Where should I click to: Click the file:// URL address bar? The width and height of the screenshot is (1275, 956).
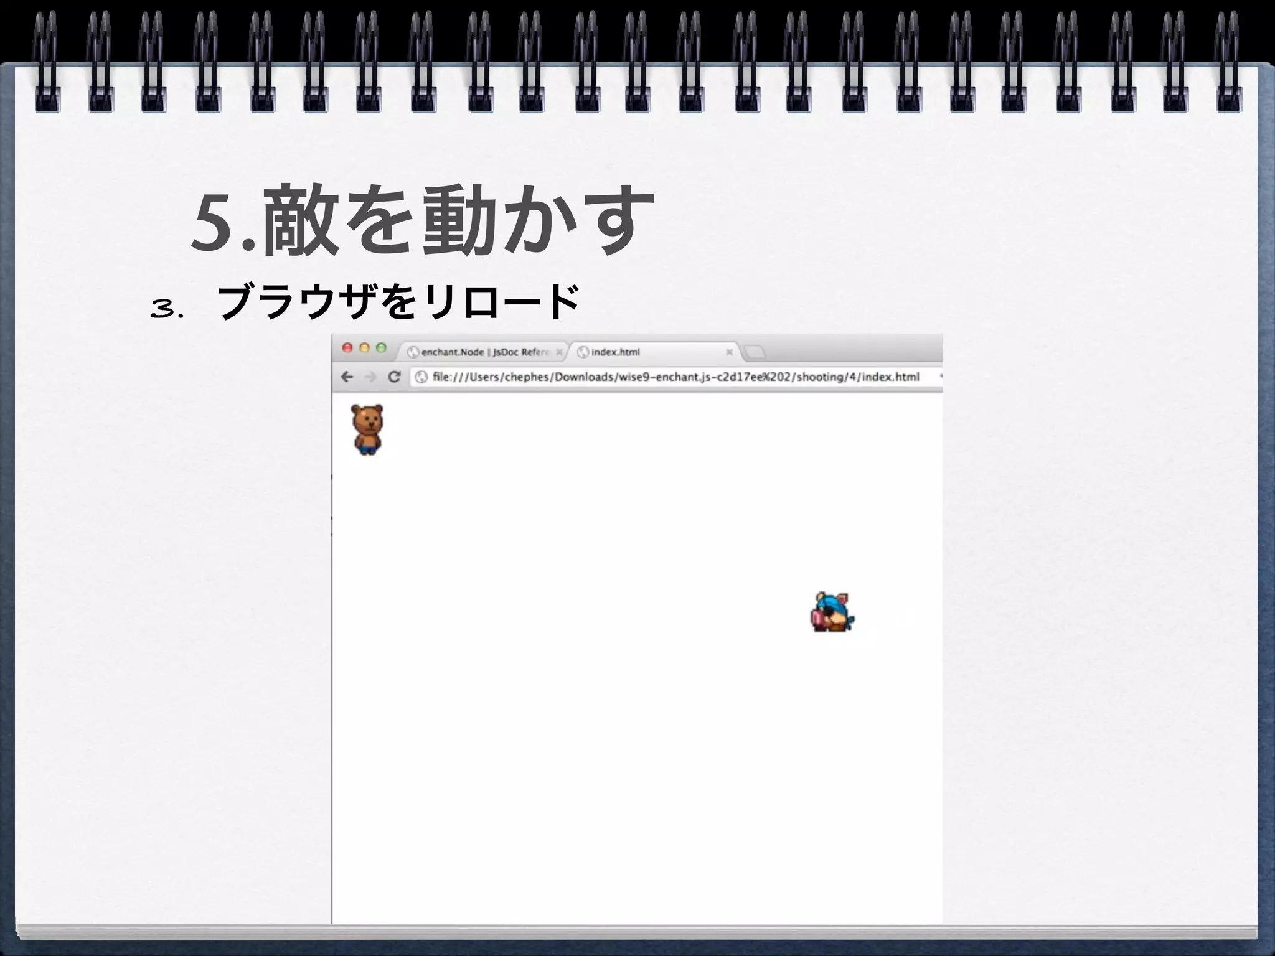[676, 377]
